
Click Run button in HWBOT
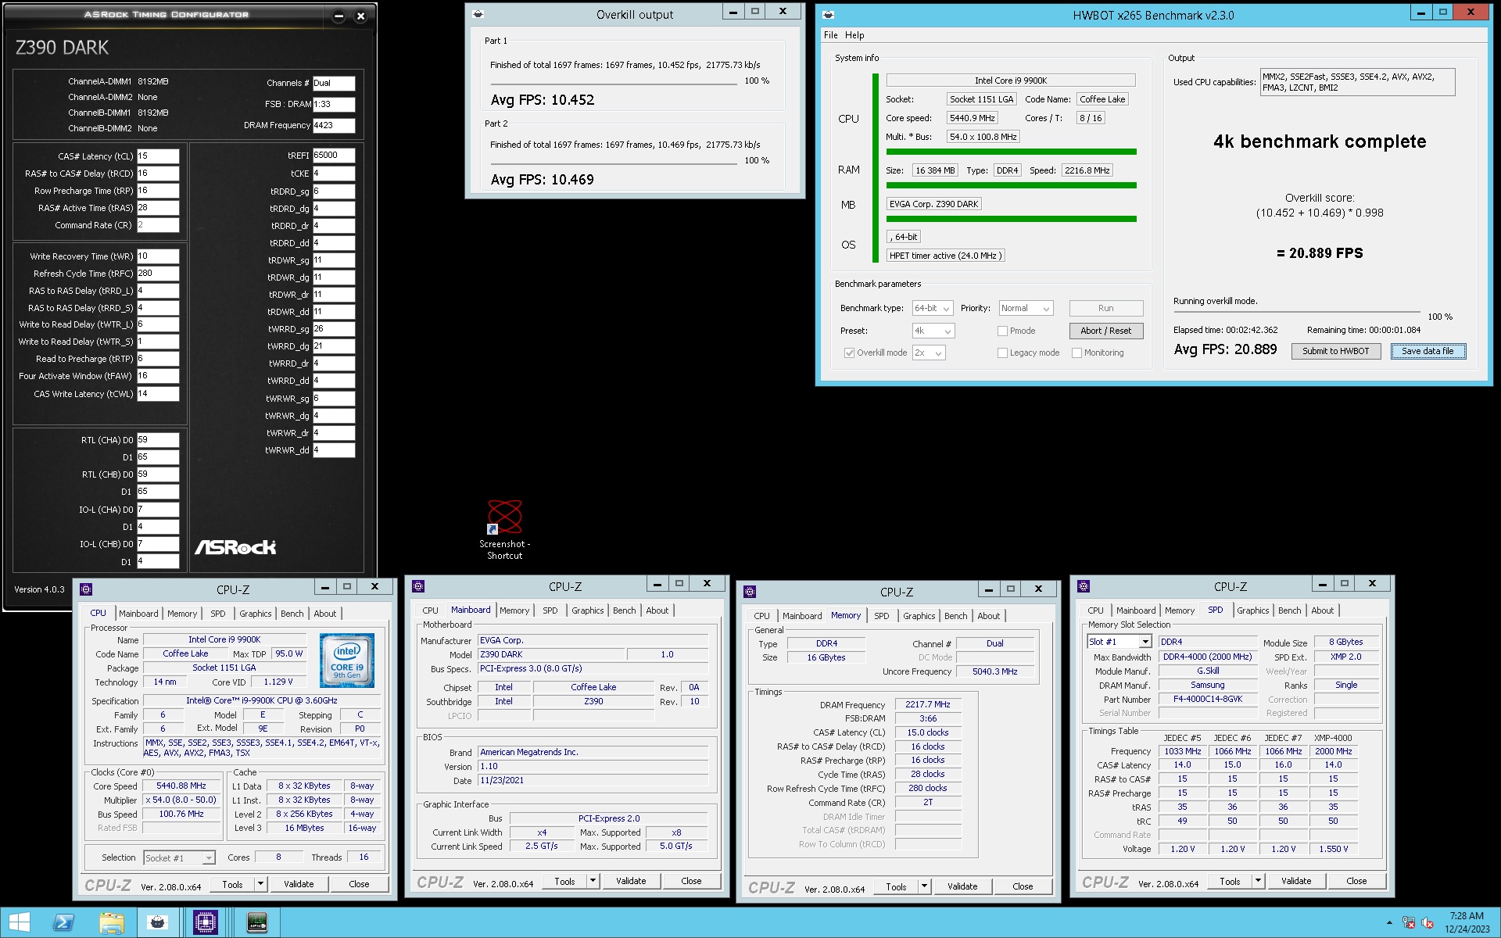(x=1105, y=308)
